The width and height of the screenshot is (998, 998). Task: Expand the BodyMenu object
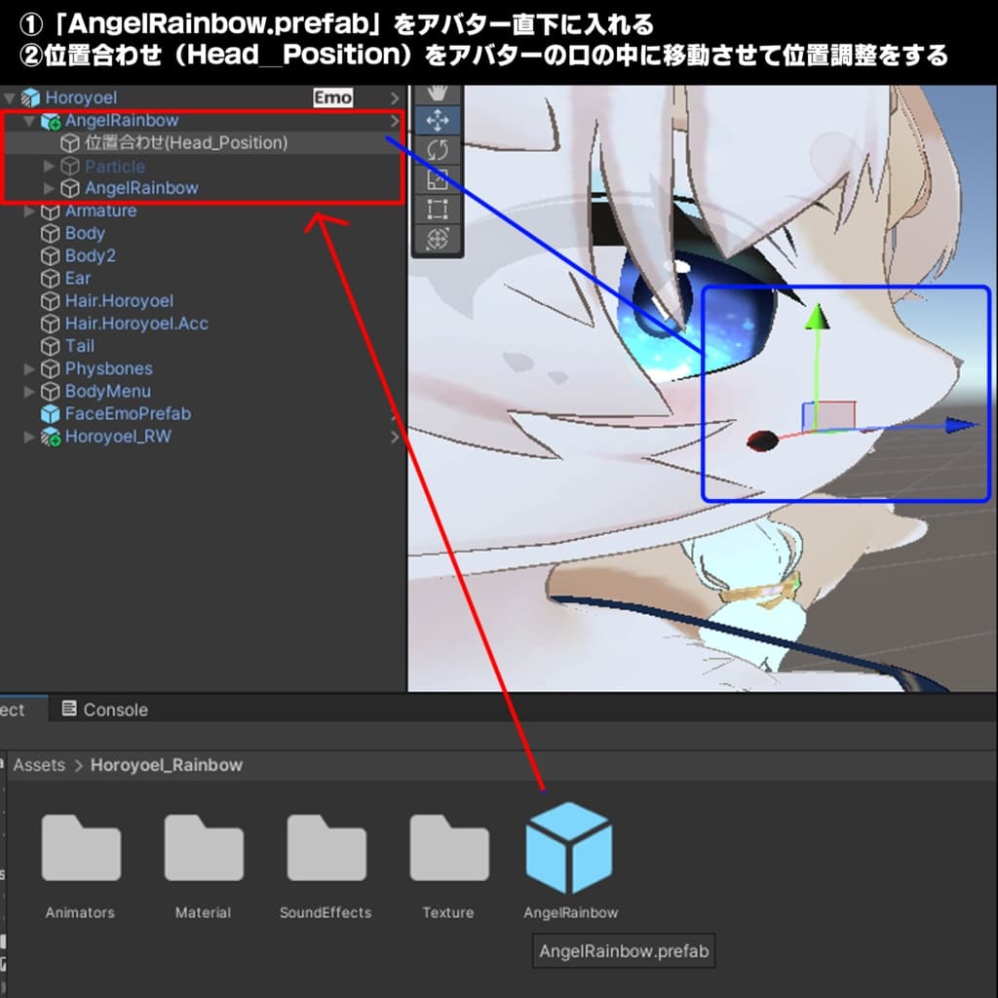(28, 392)
